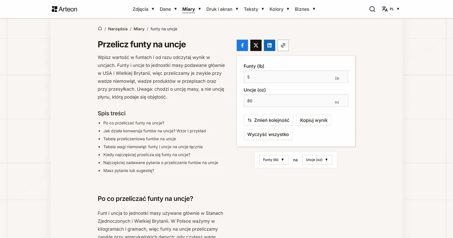Jump to Tabela przeliczeniowa funtów na uncje
The width and height of the screenshot is (453, 238).
point(140,139)
